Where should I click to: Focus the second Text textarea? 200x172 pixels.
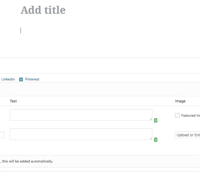[x=81, y=134]
